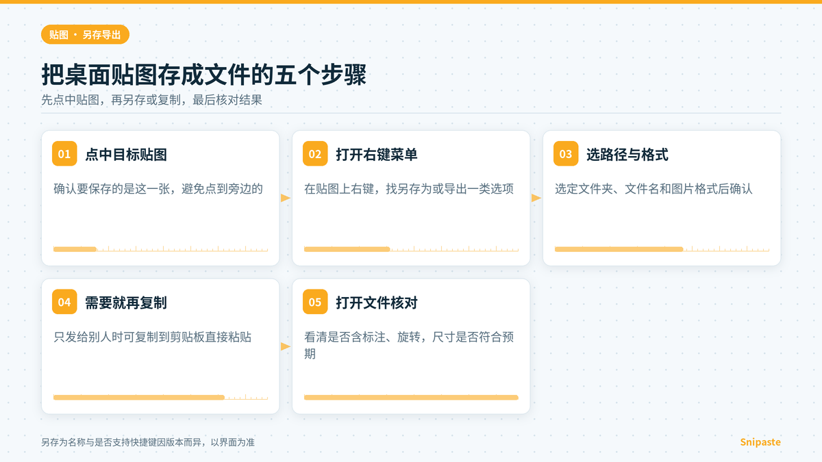Click text 在贴图上右键，找另存为或导出一类选项

coord(409,189)
